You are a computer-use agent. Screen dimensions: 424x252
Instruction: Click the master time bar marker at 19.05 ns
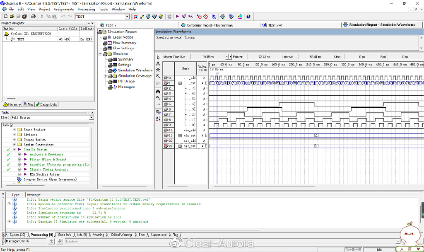click(217, 73)
